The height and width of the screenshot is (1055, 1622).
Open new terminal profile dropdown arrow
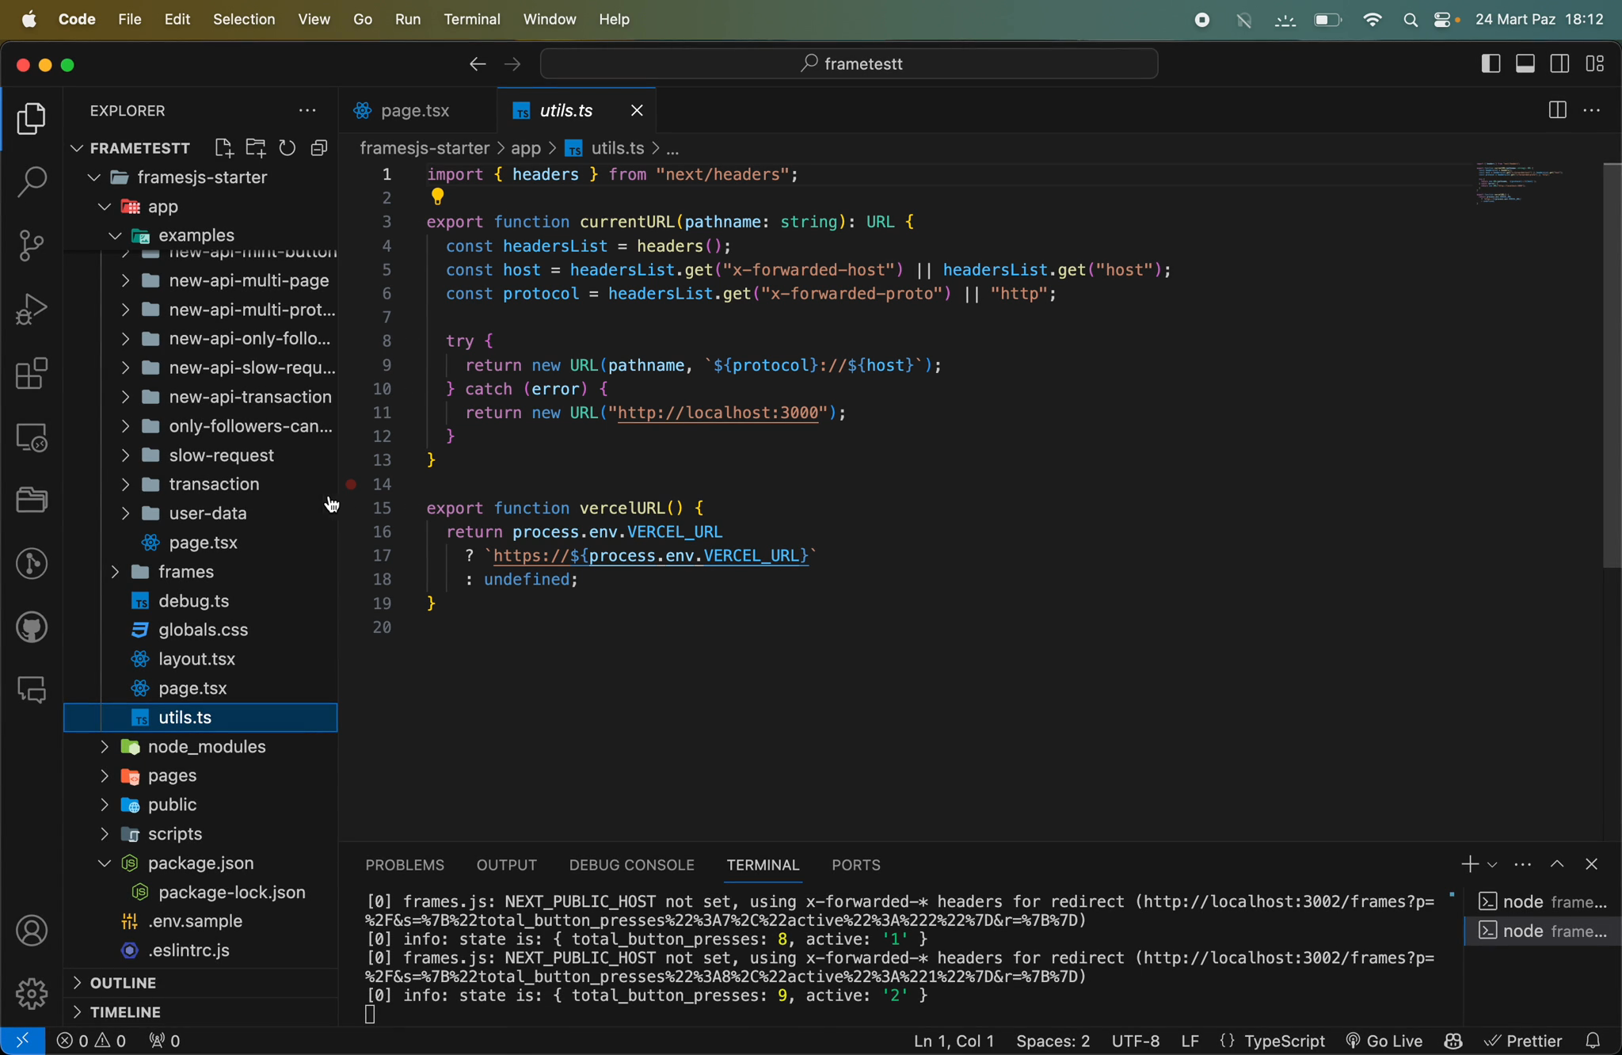tap(1492, 864)
